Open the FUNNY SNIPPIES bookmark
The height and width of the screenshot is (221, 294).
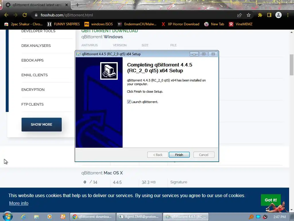click(x=63, y=24)
